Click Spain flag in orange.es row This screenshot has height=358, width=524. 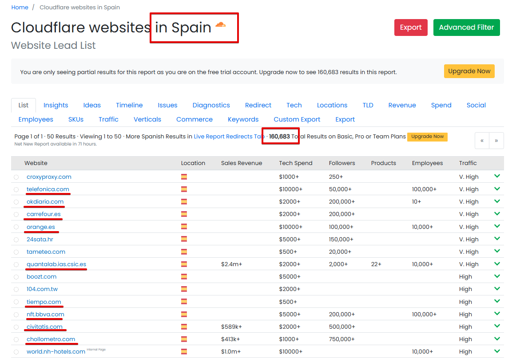tap(184, 226)
